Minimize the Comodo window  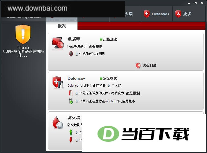point(189,3)
